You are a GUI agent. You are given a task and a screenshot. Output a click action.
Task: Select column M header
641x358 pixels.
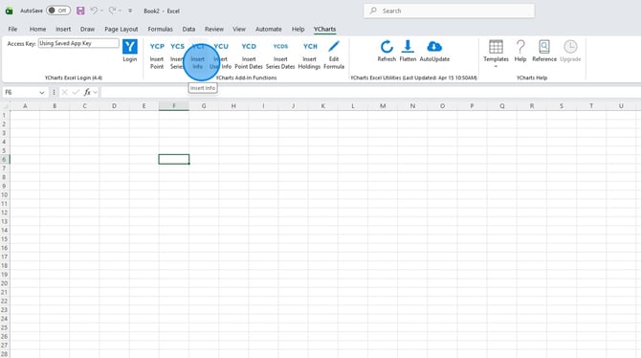click(x=383, y=106)
